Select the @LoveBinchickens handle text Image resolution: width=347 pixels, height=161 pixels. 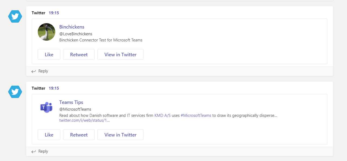click(76, 34)
